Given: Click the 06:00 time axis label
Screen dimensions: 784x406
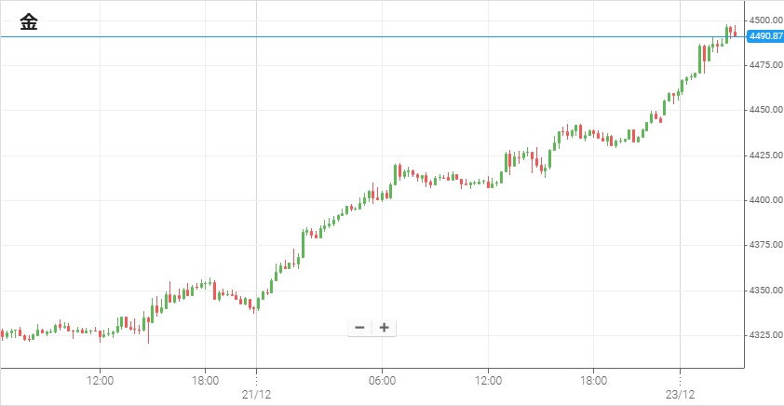Looking at the screenshot, I should 383,381.
